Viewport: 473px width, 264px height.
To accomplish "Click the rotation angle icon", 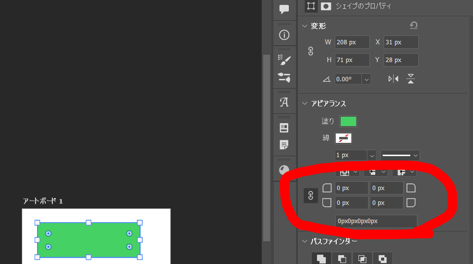I will pos(327,79).
